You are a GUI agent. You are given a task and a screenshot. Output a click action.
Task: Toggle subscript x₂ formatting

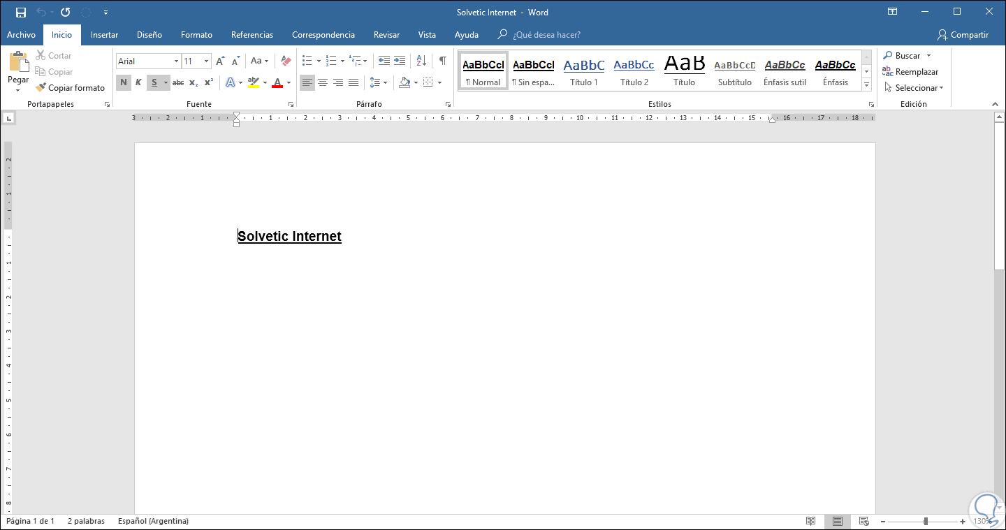[x=194, y=83]
